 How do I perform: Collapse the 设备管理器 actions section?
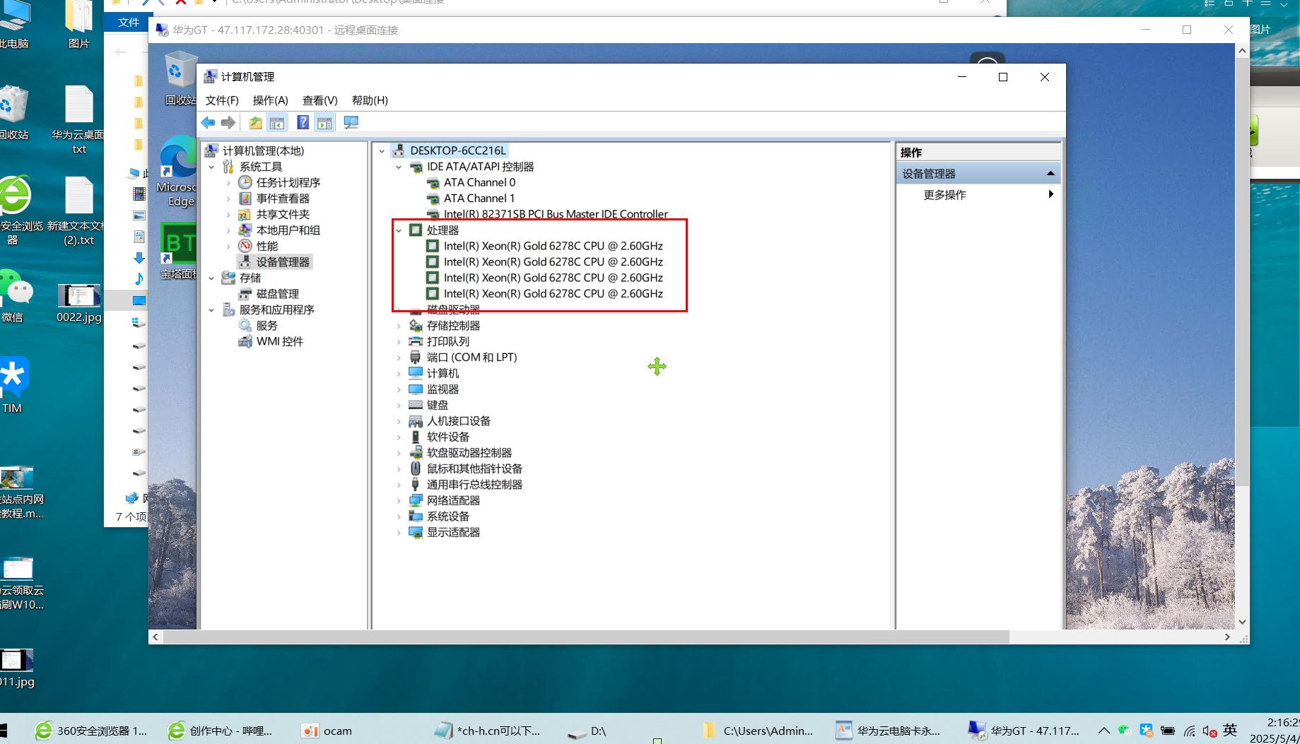click(x=1050, y=173)
